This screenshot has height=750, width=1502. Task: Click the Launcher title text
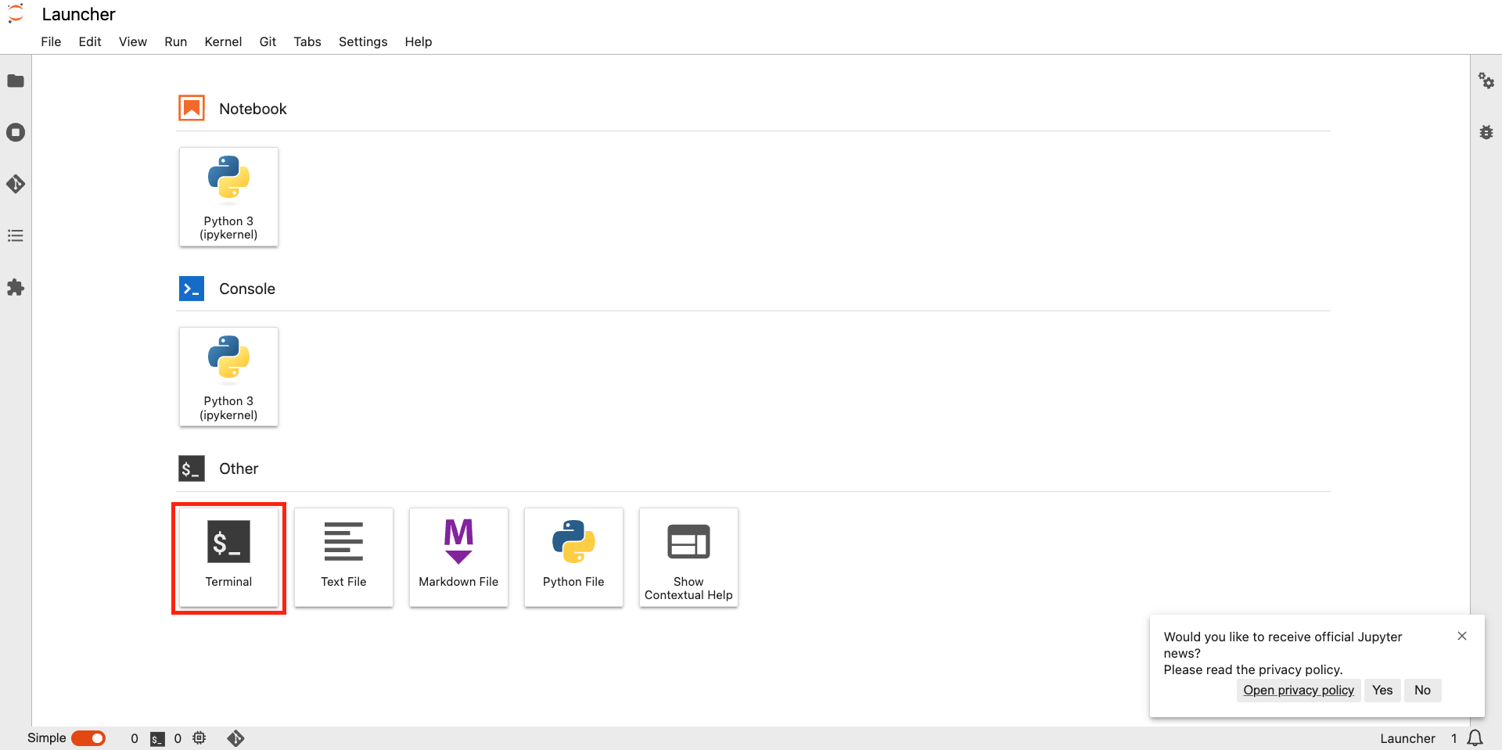pyautogui.click(x=78, y=14)
